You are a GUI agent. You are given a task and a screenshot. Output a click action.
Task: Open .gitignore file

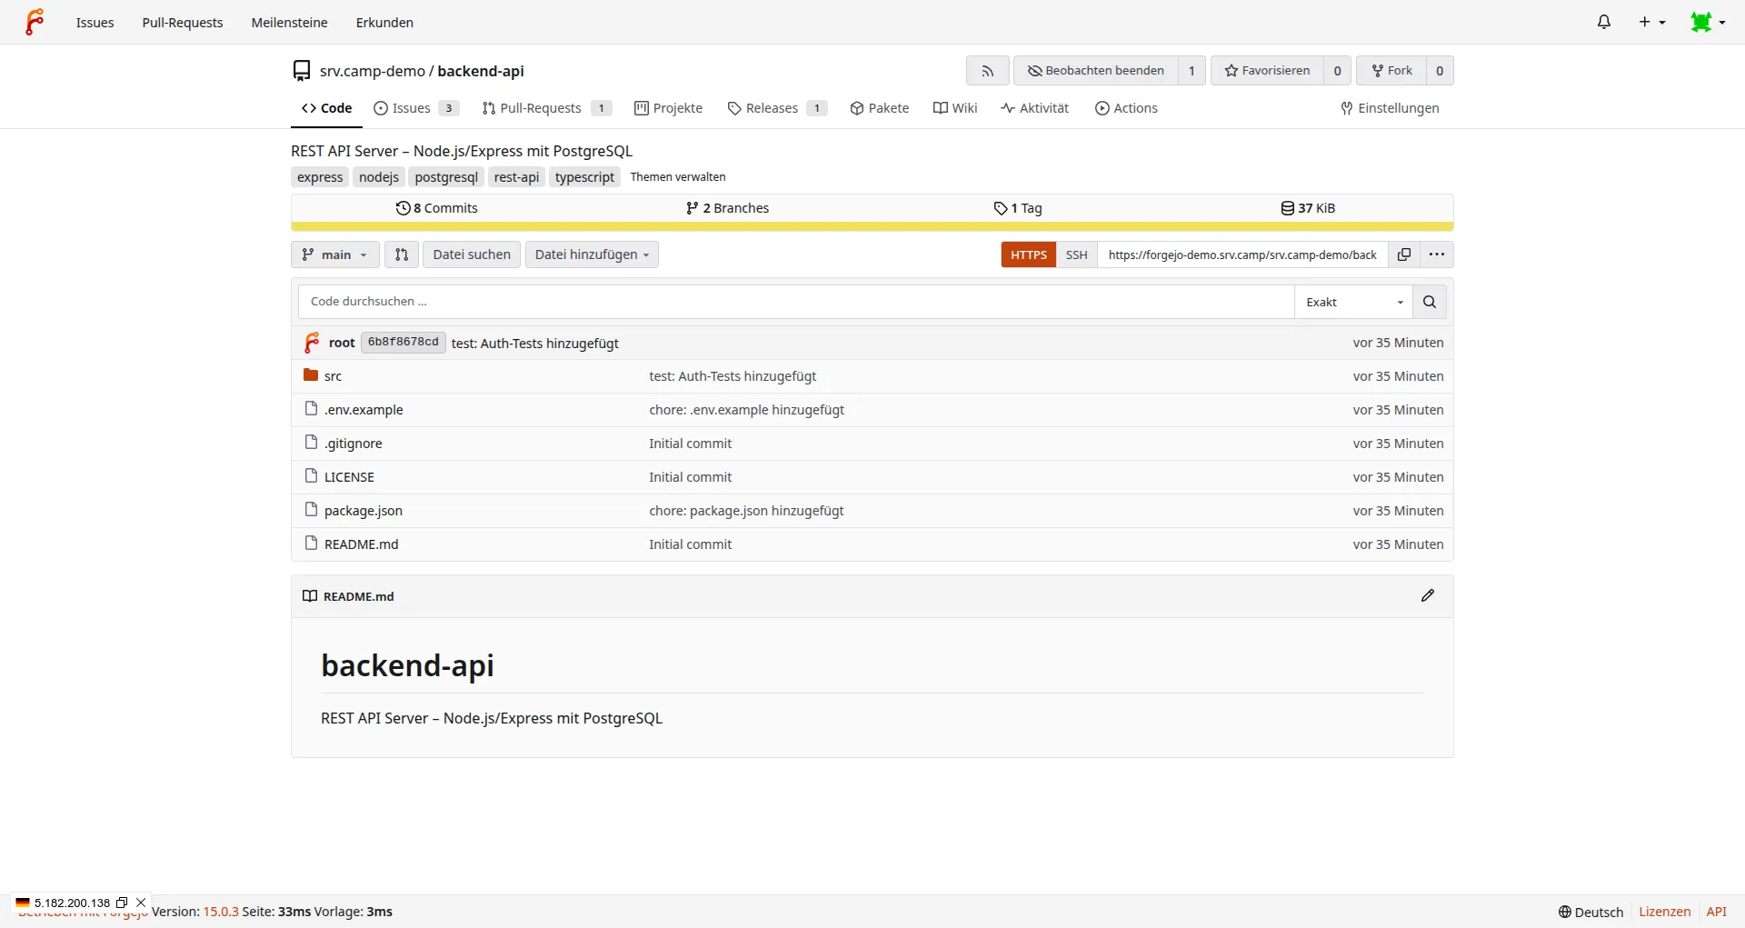pos(354,444)
